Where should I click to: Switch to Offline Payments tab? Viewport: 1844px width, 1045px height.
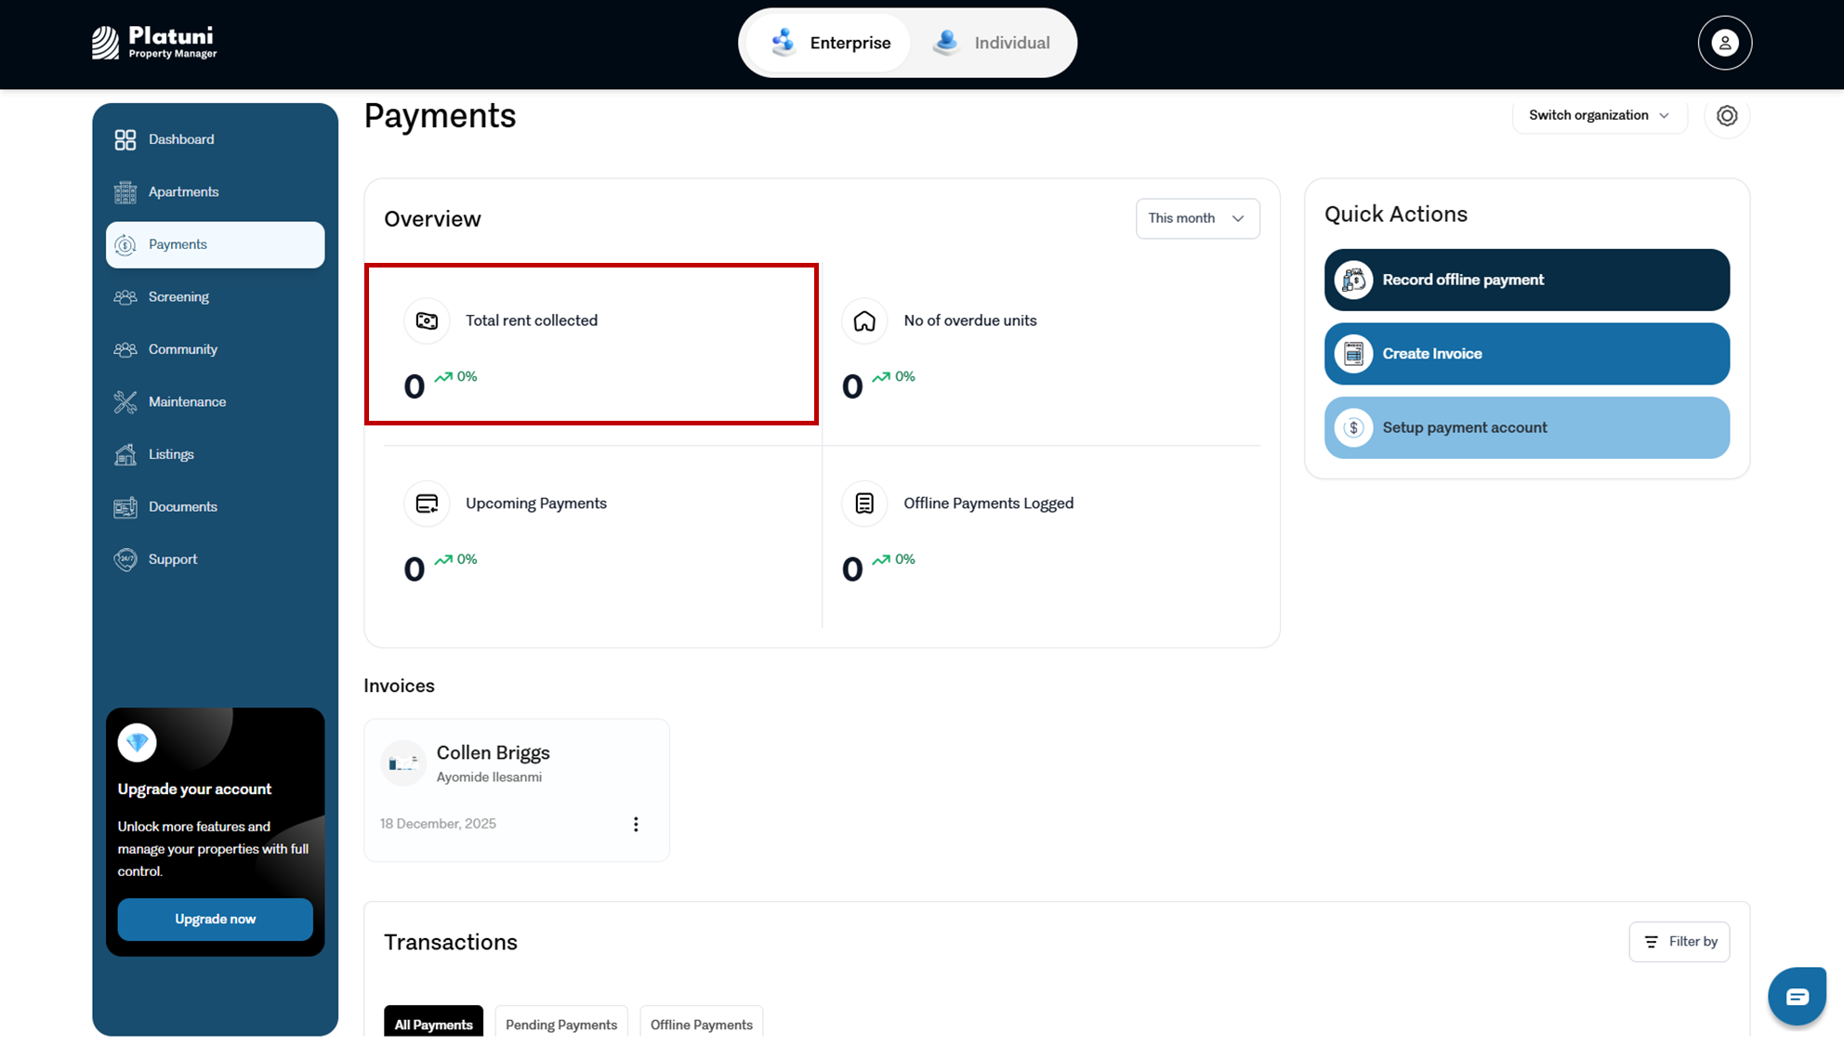click(x=702, y=1023)
